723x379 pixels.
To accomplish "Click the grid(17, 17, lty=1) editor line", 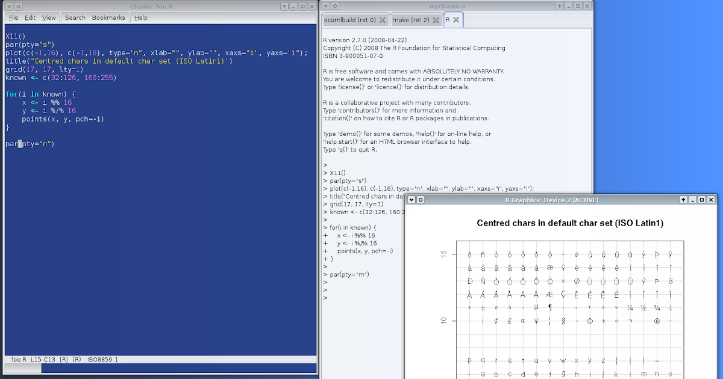I will [x=45, y=69].
